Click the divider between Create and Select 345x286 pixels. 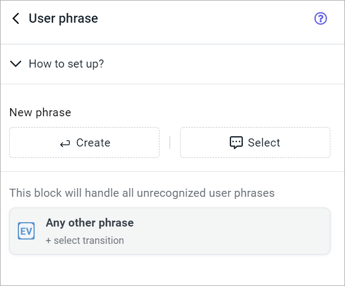coord(170,143)
